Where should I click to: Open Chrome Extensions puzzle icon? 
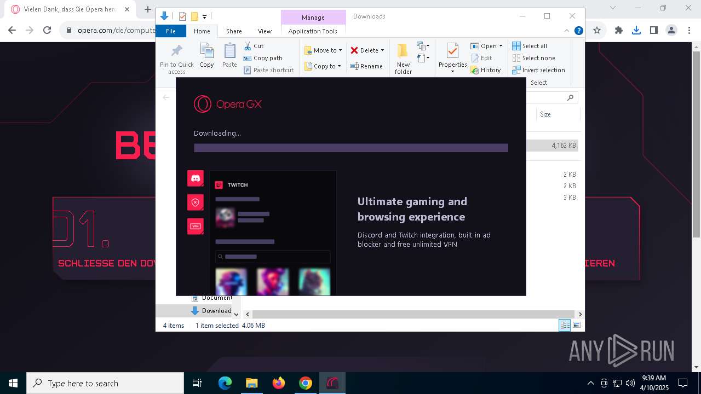(x=618, y=30)
